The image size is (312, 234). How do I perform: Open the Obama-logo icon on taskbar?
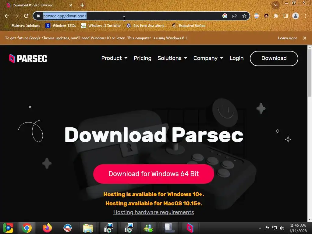tap(67, 228)
